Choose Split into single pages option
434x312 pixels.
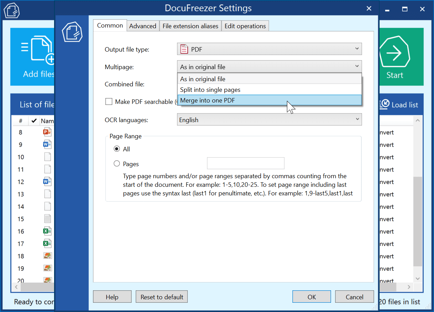tap(269, 90)
